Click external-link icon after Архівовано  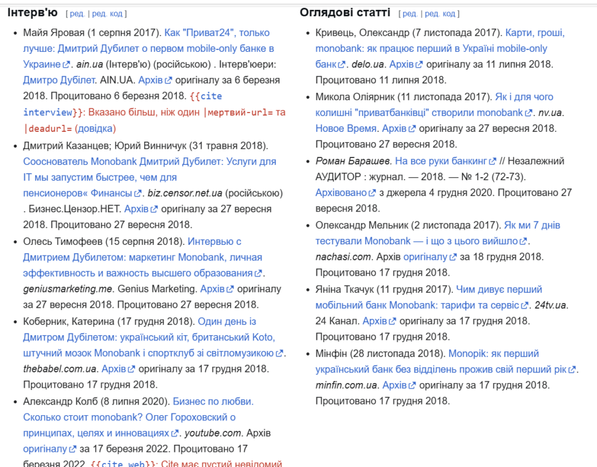coord(372,194)
